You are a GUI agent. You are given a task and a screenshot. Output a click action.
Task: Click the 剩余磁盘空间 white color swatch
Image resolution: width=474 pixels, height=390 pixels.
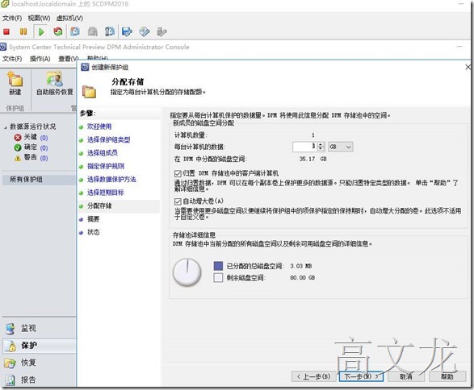click(x=218, y=277)
